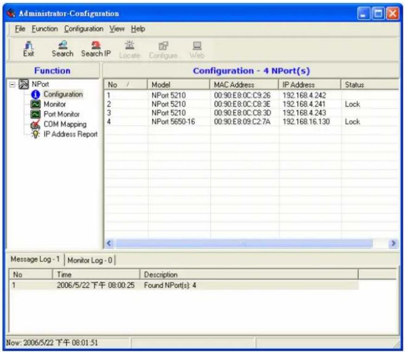Screen dimensions: 405x352
Task: Click MAC address 00:90:E8:0C:C9:26
Action: pyautogui.click(x=242, y=95)
